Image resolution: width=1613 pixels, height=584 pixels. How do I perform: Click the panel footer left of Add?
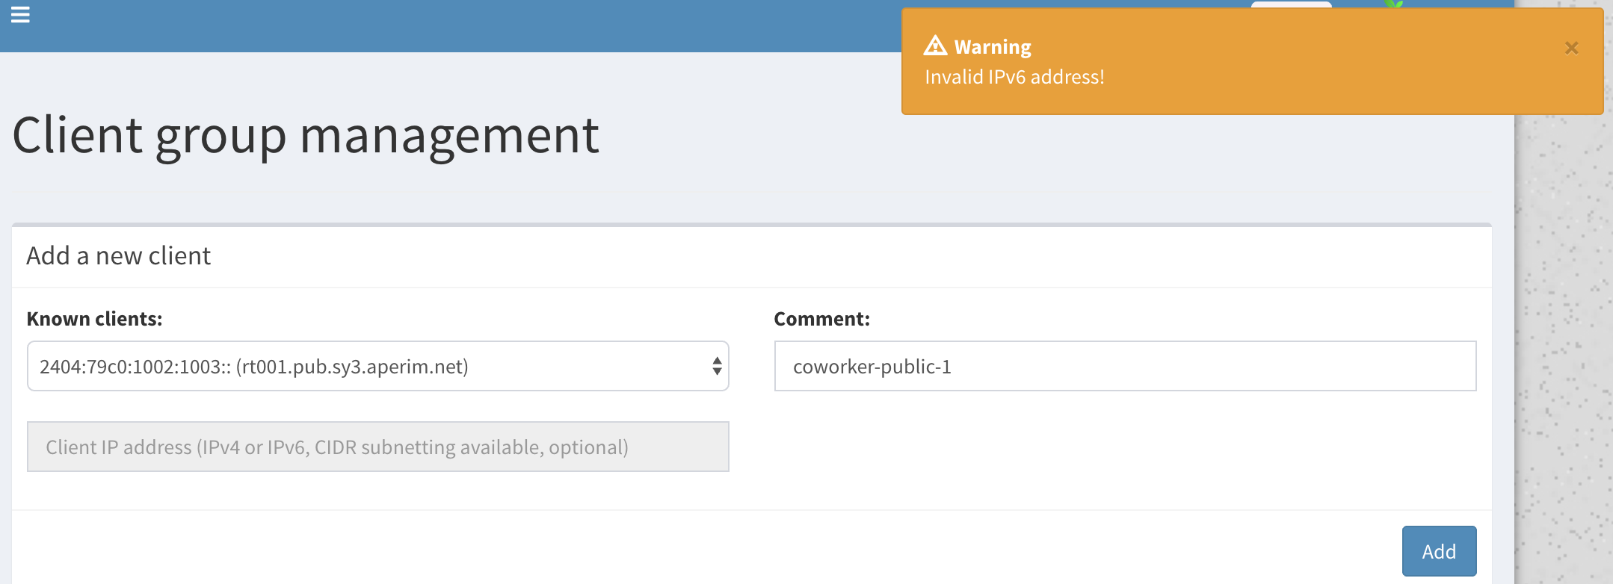(x=673, y=549)
